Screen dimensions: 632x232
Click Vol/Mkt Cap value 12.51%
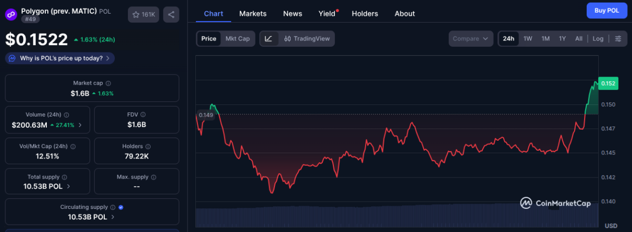(47, 156)
